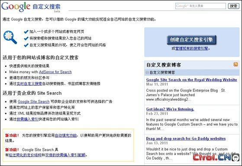This screenshot has width=242, height=166.
Task: Collapse the 自定义搜索博客 section toggle
Action: coord(147,73)
